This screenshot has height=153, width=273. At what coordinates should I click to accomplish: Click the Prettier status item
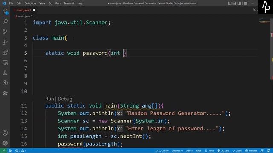click(251, 150)
